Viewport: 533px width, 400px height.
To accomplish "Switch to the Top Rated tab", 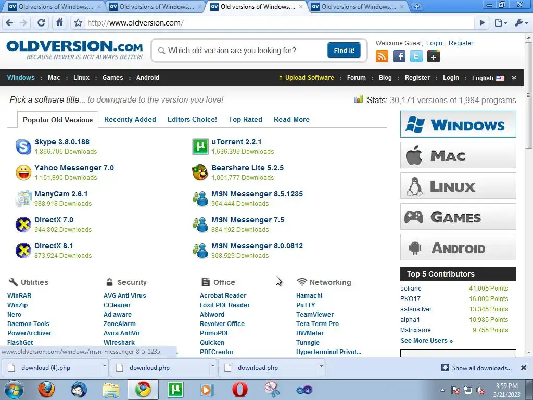I will [245, 119].
